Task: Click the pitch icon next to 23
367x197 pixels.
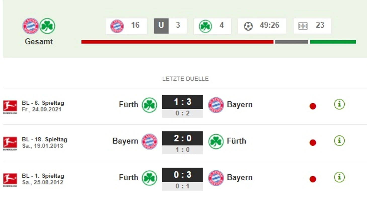Action: (303, 26)
